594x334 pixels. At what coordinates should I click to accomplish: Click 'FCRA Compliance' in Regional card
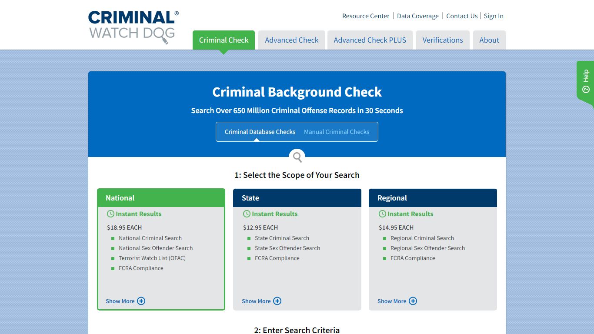pos(413,258)
